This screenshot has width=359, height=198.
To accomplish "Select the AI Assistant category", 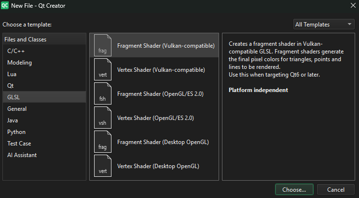I will 44,155.
